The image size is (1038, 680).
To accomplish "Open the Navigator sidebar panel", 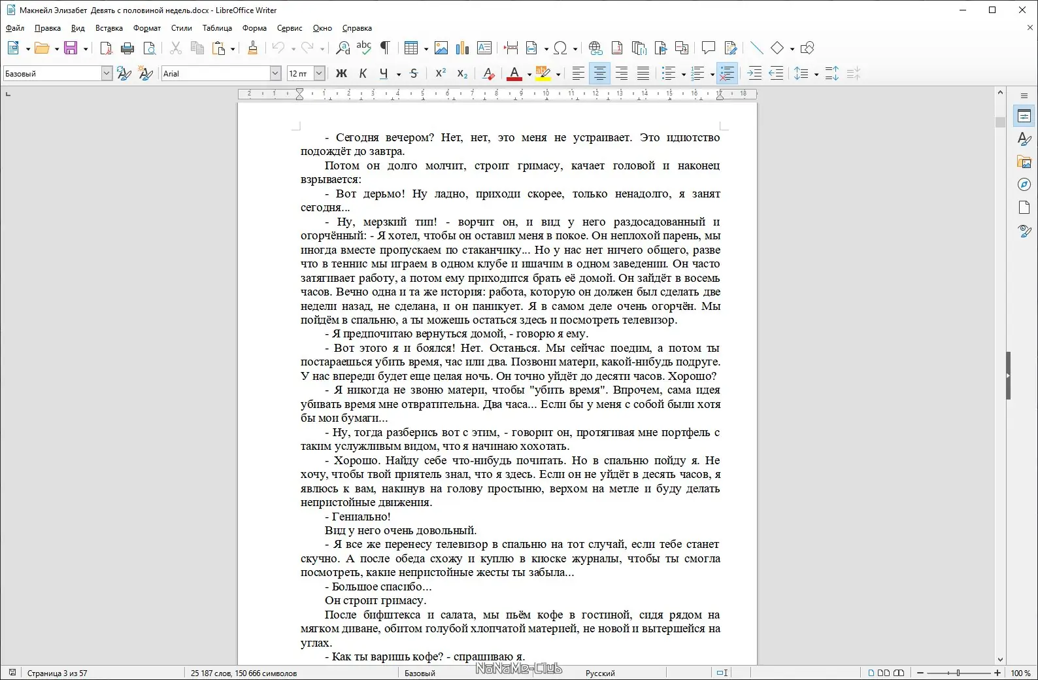I will point(1024,185).
